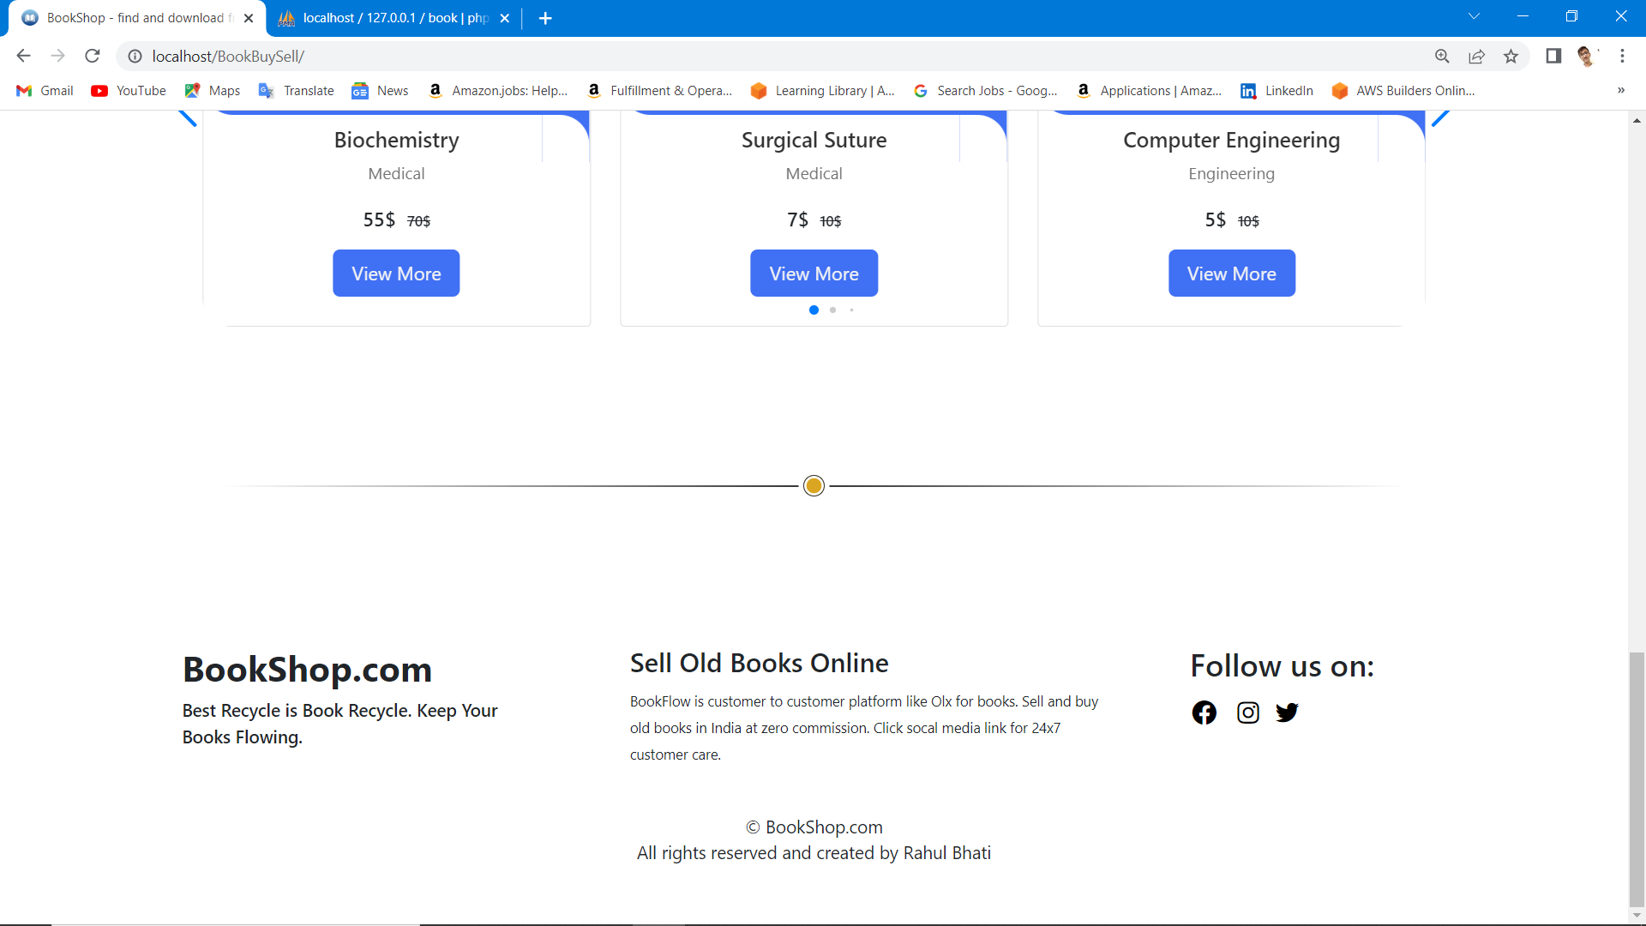This screenshot has height=926, width=1646.
Task: Open the tab search dropdown arrow
Action: 1474,17
